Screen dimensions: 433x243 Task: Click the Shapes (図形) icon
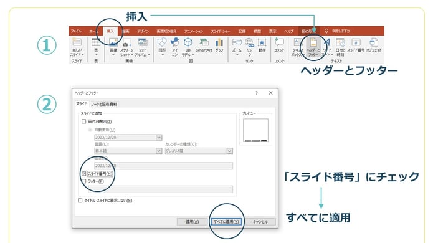pos(162,42)
